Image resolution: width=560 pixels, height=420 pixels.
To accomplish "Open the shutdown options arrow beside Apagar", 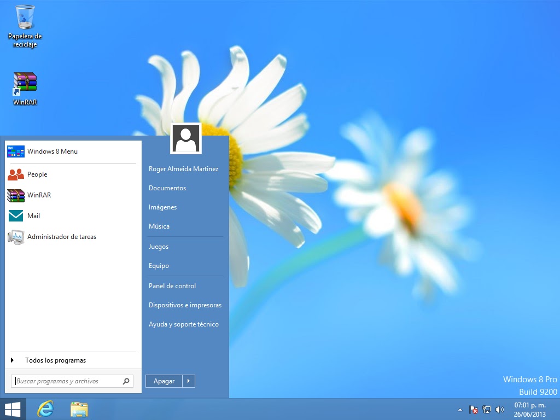I will 189,381.
